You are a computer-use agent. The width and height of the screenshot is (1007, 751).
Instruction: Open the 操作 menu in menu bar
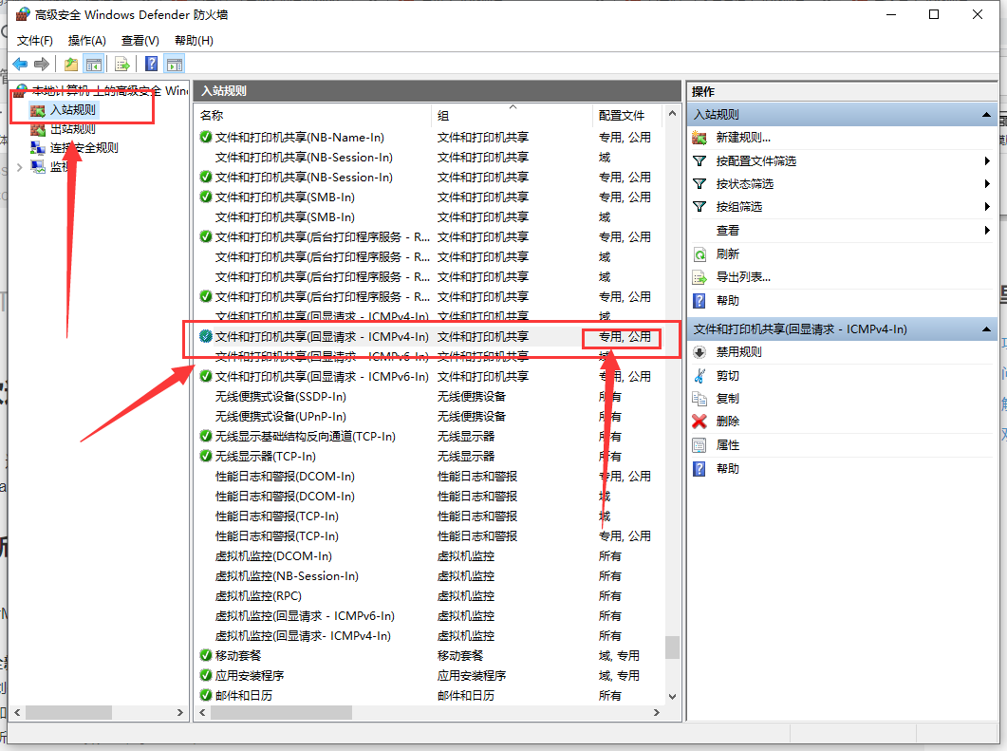tap(86, 41)
